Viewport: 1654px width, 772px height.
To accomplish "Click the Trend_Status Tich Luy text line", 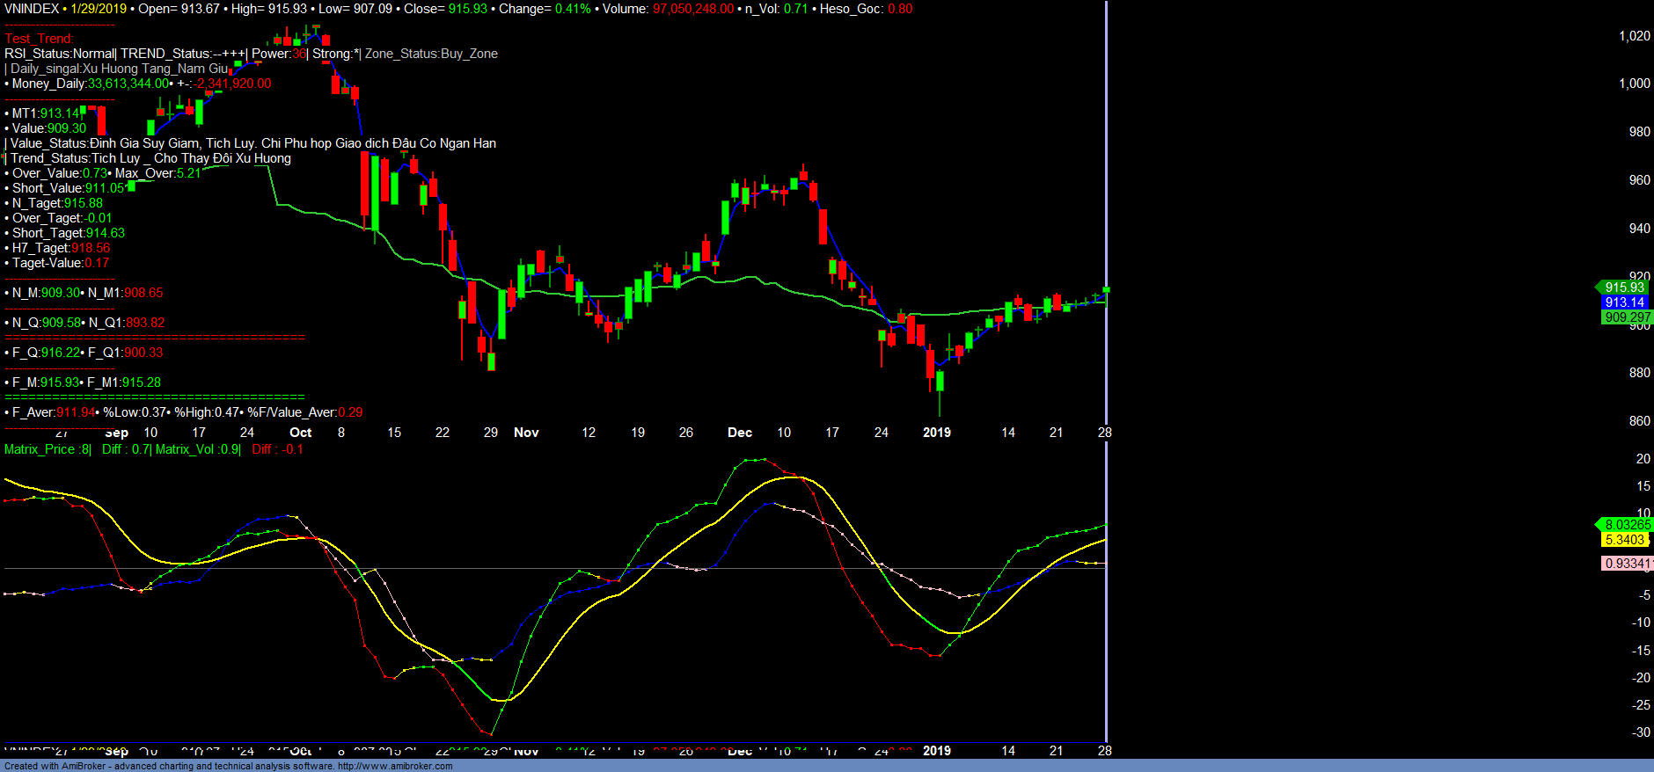I will pos(150,158).
